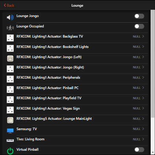Click the Jongo (Left) round socket icon
This screenshot has height=155, width=155.
tap(10, 59)
